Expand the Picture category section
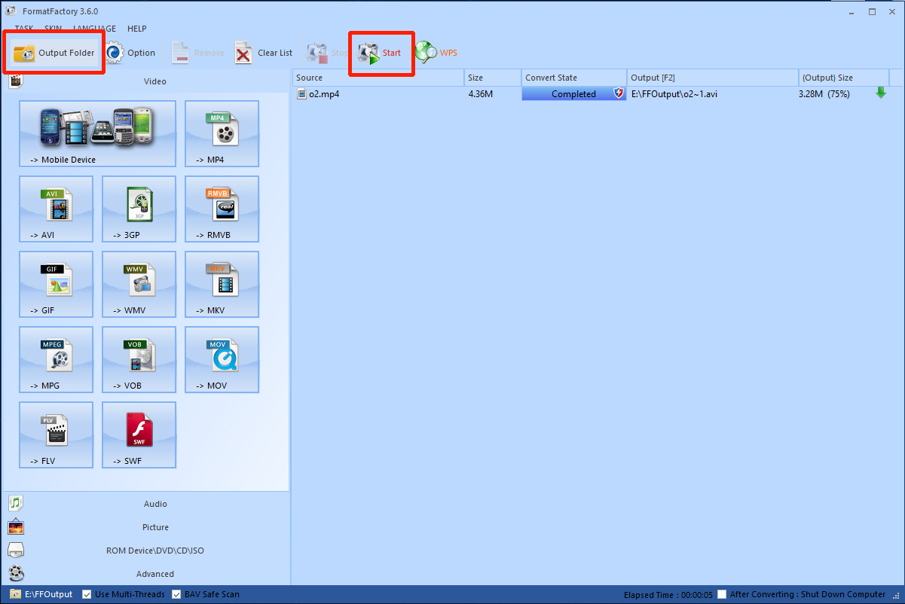 (155, 527)
